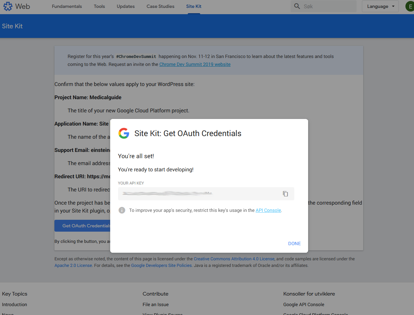
Task: Click the 'YOUR API KEY' label
Action: (x=131, y=183)
